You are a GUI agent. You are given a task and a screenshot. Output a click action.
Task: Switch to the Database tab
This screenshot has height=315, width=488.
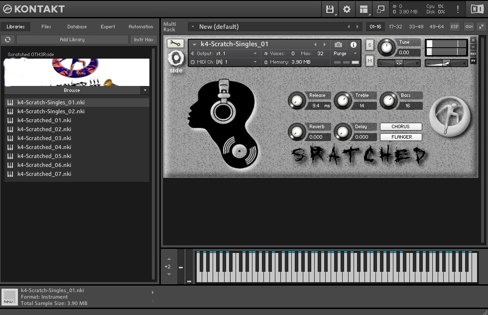(x=77, y=27)
